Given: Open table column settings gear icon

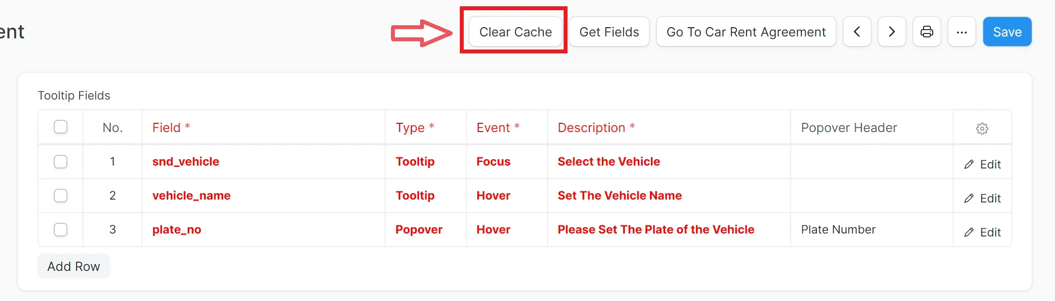Looking at the screenshot, I should coord(982,129).
